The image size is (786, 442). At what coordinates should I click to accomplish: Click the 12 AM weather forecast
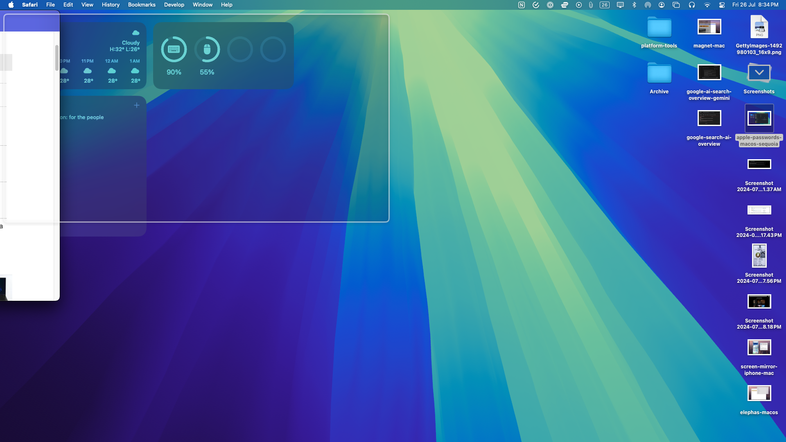(x=112, y=71)
